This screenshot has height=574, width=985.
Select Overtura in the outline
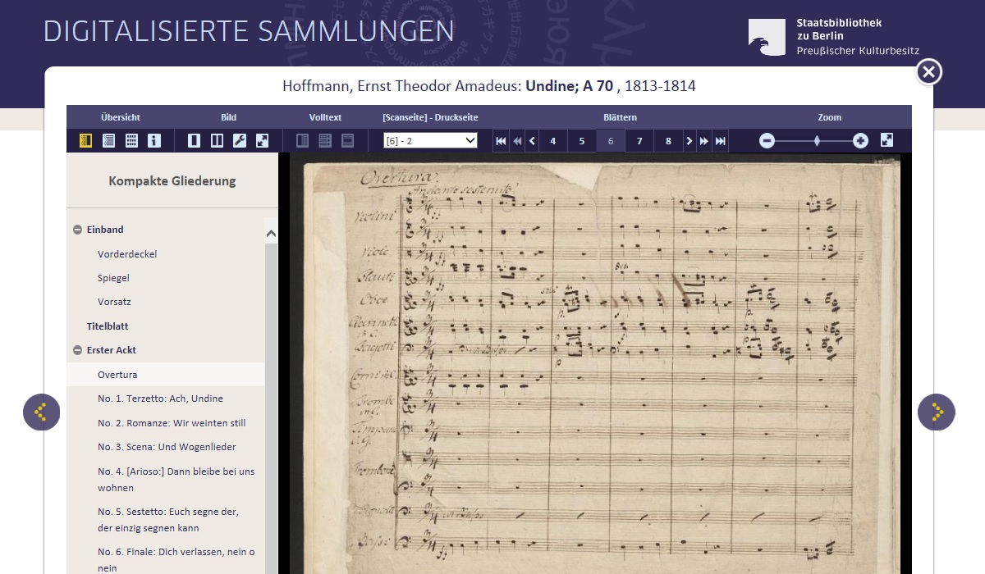117,375
